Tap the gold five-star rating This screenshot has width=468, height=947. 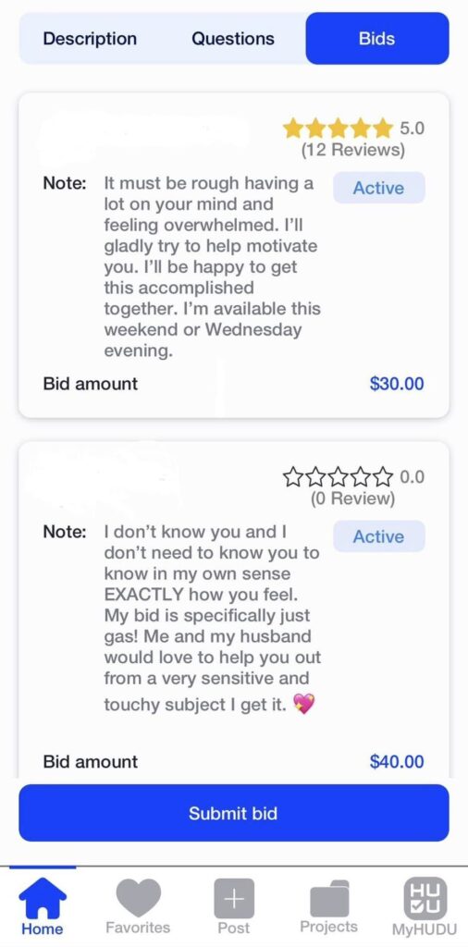pyautogui.click(x=338, y=128)
